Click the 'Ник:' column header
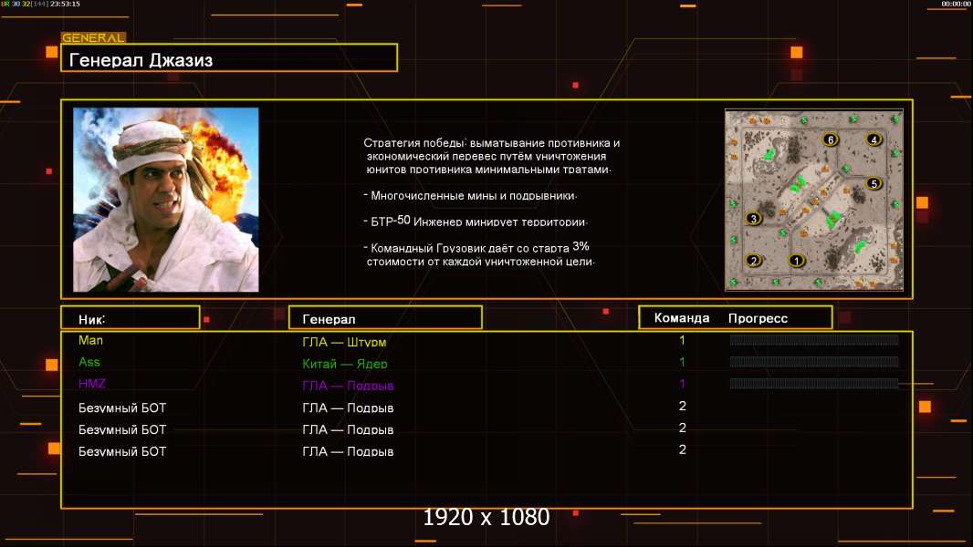Screen dimensions: 973x547 pos(131,318)
